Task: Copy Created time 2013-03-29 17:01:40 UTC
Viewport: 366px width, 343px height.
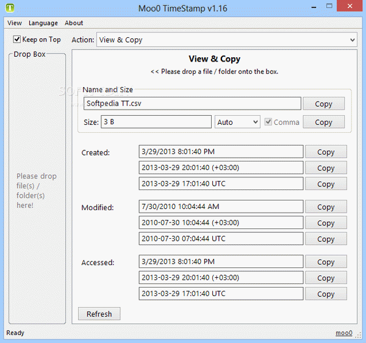Action: click(326, 184)
